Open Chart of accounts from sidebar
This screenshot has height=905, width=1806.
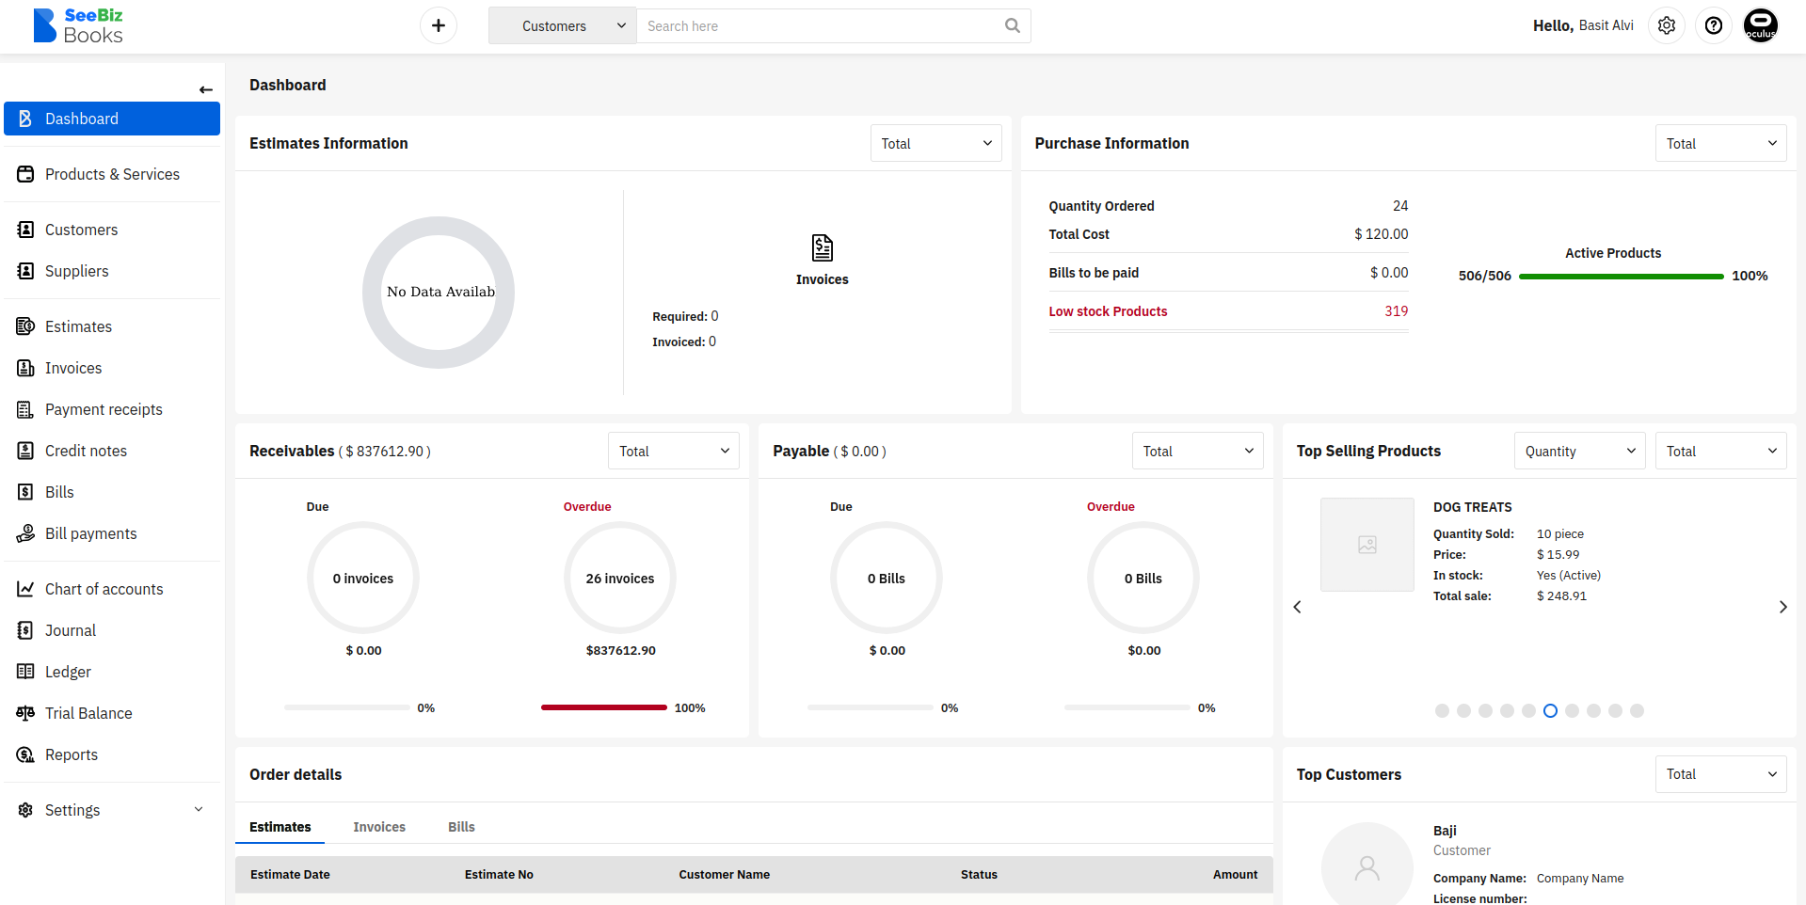tap(104, 589)
